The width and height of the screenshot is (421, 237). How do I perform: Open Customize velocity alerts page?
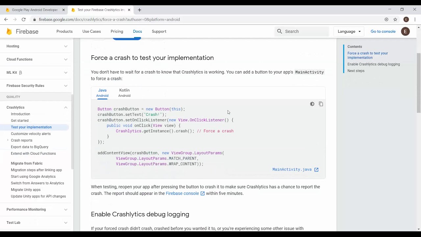(x=31, y=134)
